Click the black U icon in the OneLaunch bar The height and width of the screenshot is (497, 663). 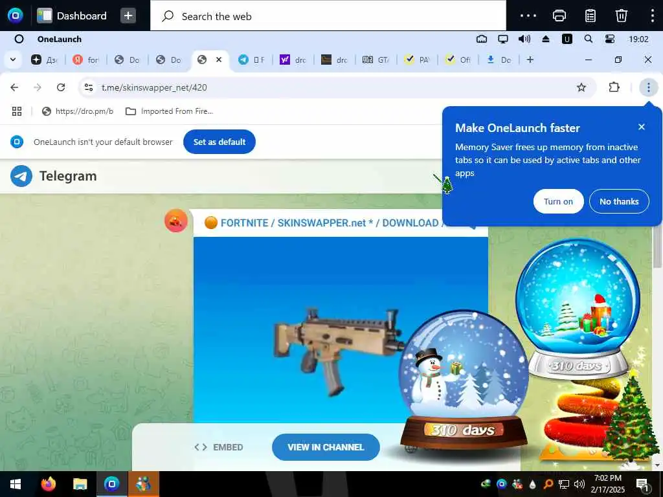[567, 39]
